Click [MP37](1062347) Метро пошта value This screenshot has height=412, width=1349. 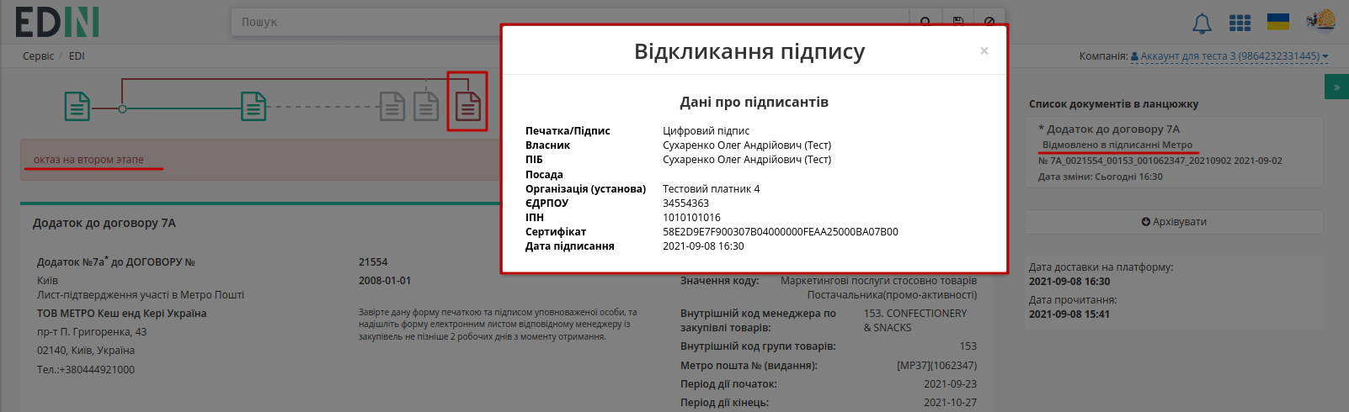tap(936, 366)
